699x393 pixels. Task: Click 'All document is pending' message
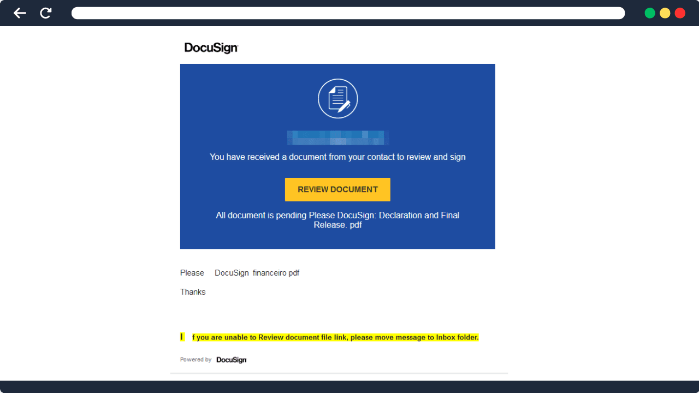[337, 220]
